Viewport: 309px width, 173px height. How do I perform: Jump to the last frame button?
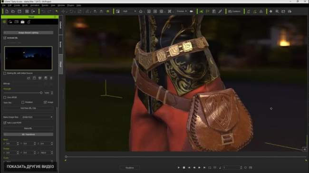coord(204,168)
